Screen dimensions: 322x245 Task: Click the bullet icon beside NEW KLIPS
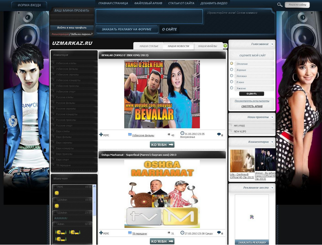pos(231,131)
